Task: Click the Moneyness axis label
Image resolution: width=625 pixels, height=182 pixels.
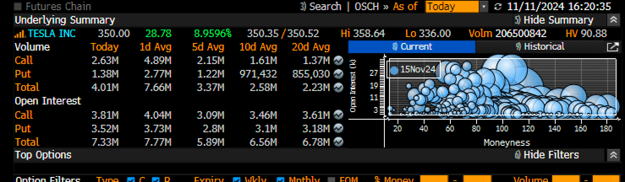Action: coord(507,142)
